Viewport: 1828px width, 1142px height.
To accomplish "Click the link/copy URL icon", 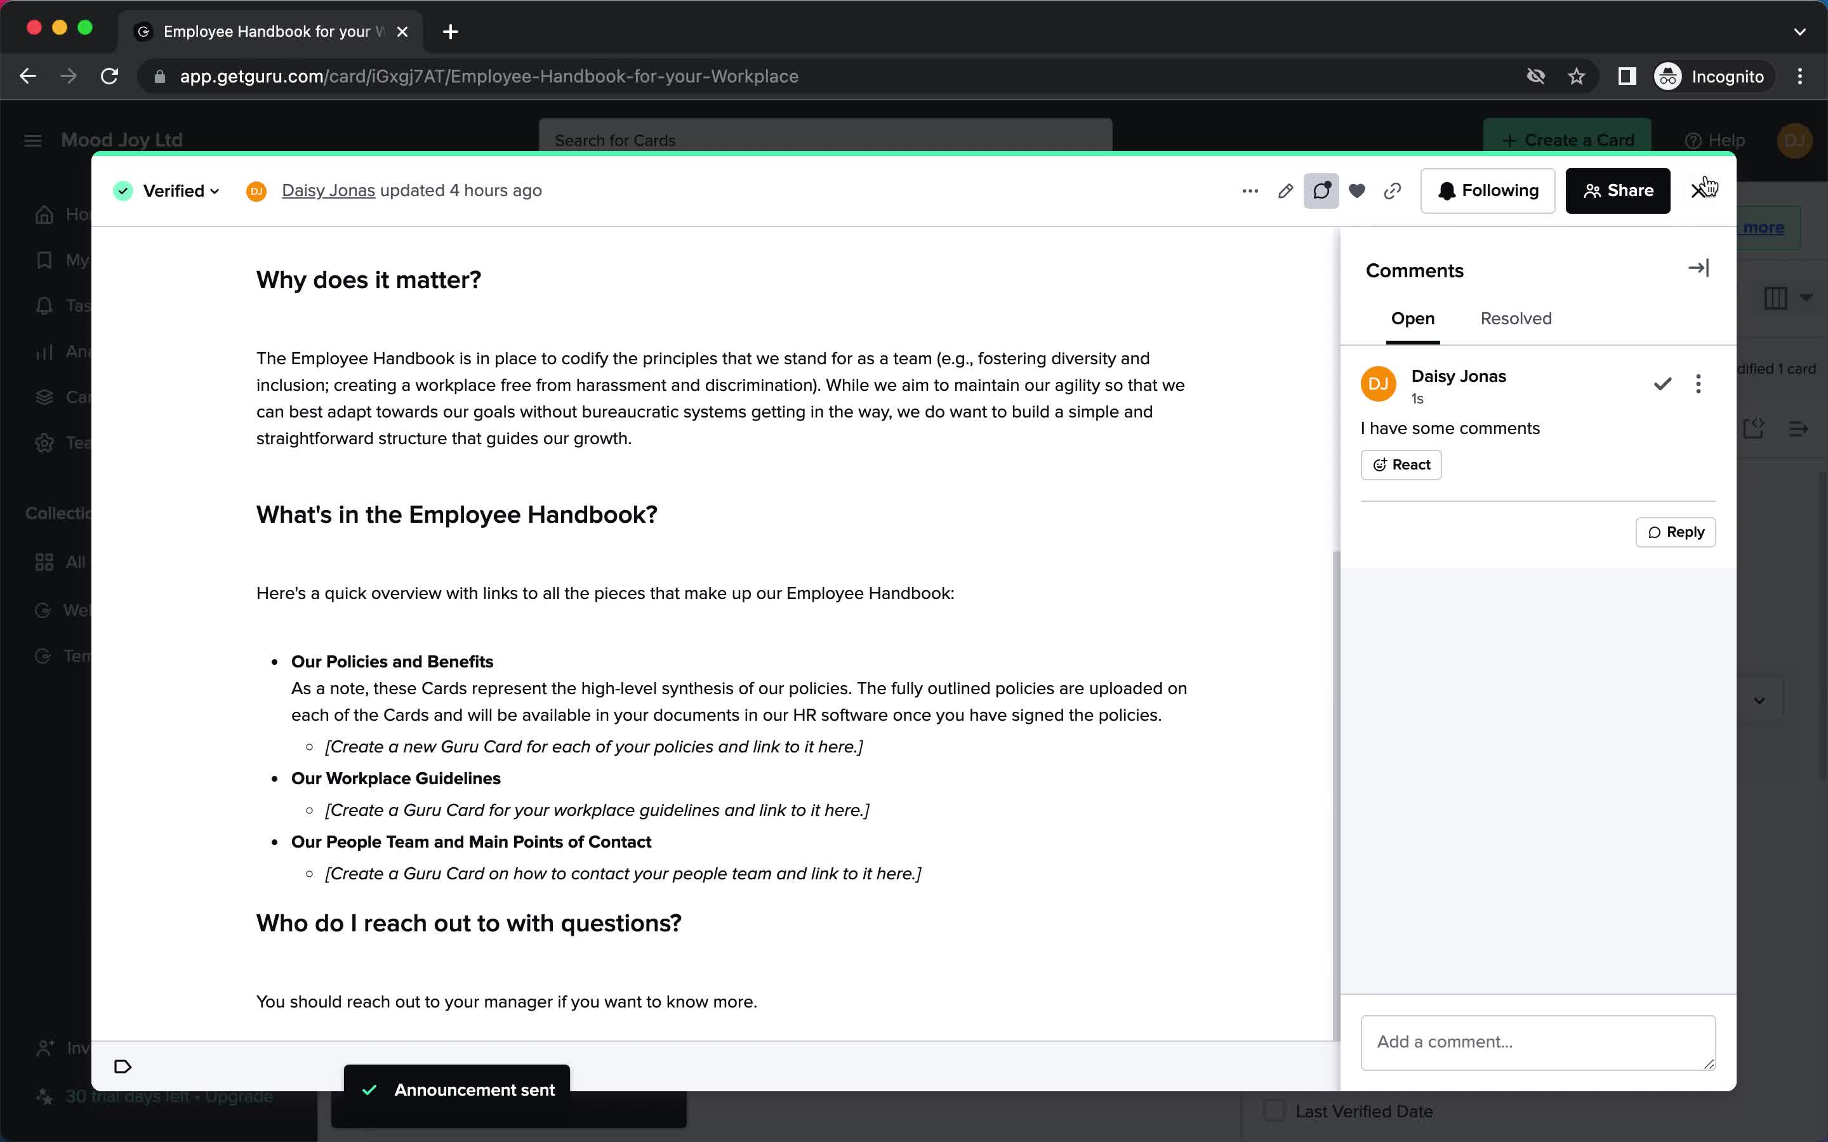I will tap(1393, 191).
